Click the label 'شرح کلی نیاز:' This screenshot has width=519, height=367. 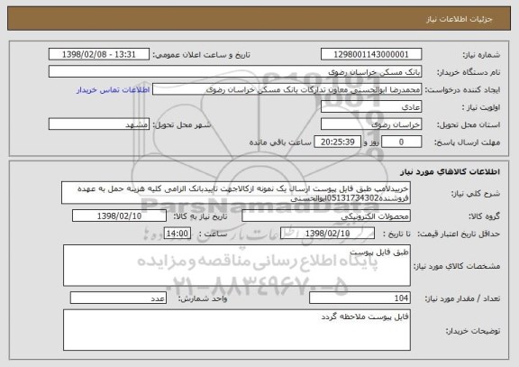point(476,193)
